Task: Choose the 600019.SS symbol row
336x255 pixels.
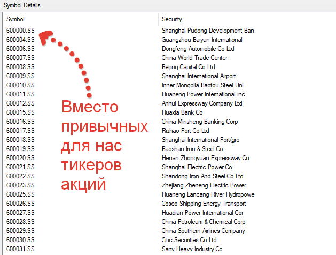Action: point(20,149)
